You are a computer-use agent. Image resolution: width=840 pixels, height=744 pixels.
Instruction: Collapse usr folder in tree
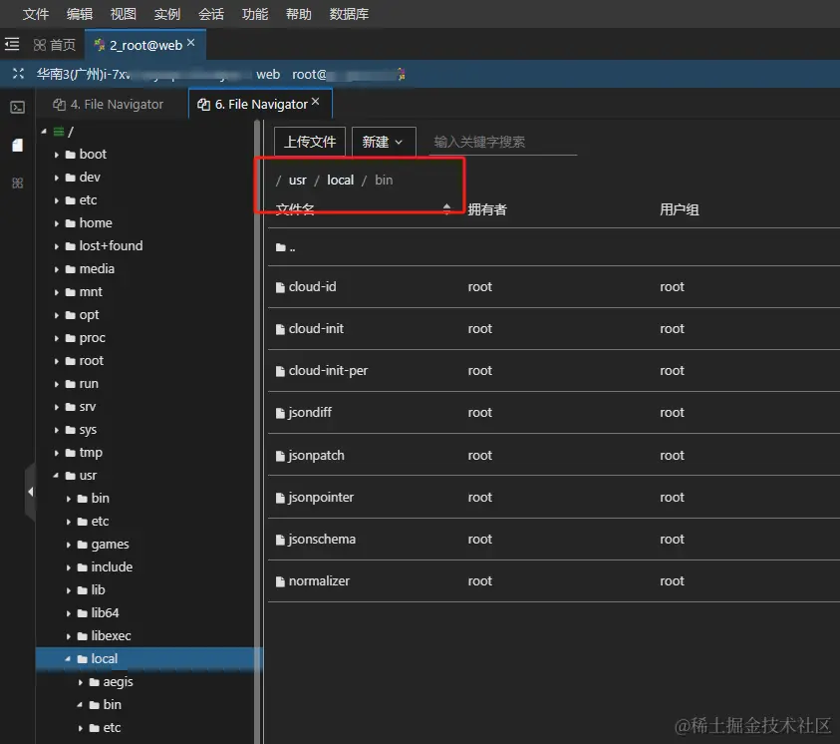(x=56, y=476)
